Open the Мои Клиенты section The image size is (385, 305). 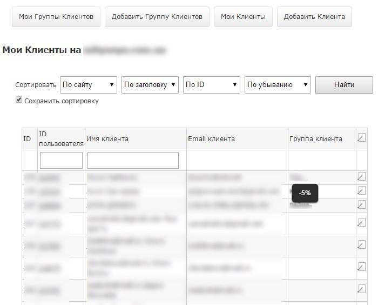pyautogui.click(x=243, y=17)
